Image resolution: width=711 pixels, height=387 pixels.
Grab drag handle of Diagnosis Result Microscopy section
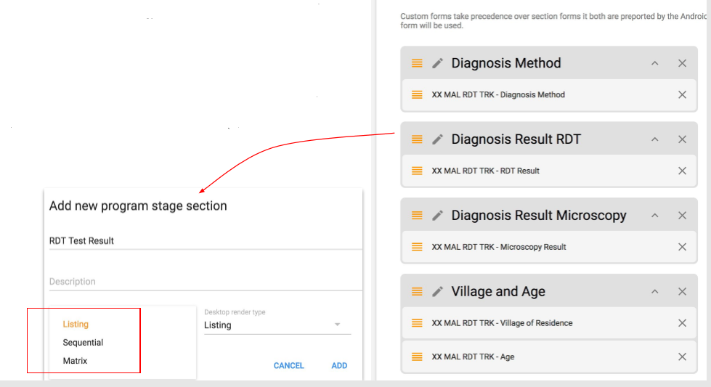coord(417,215)
